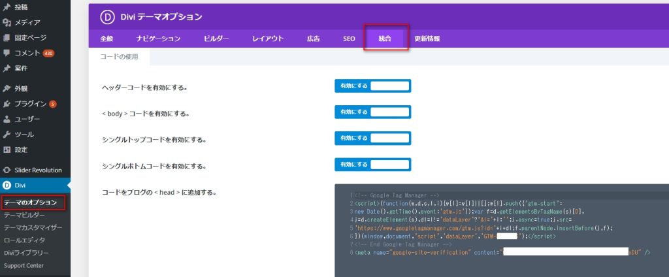Select the Divi sidebar menu

pyautogui.click(x=35, y=186)
